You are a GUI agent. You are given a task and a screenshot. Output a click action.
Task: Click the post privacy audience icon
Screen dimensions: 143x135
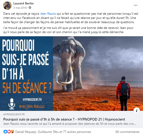click(30, 8)
